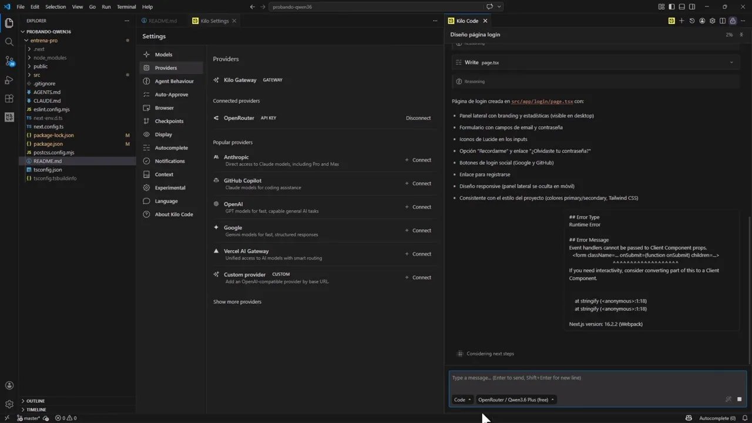Image resolution: width=752 pixels, height=423 pixels.
Task: Click the enhance prompt wand icon
Action: click(x=728, y=399)
